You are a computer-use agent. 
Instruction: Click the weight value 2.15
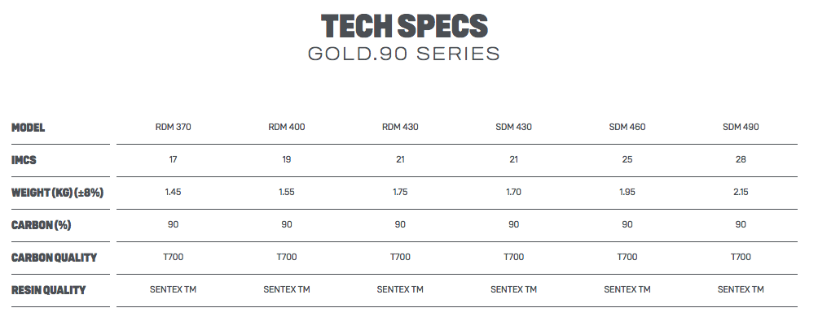(741, 192)
